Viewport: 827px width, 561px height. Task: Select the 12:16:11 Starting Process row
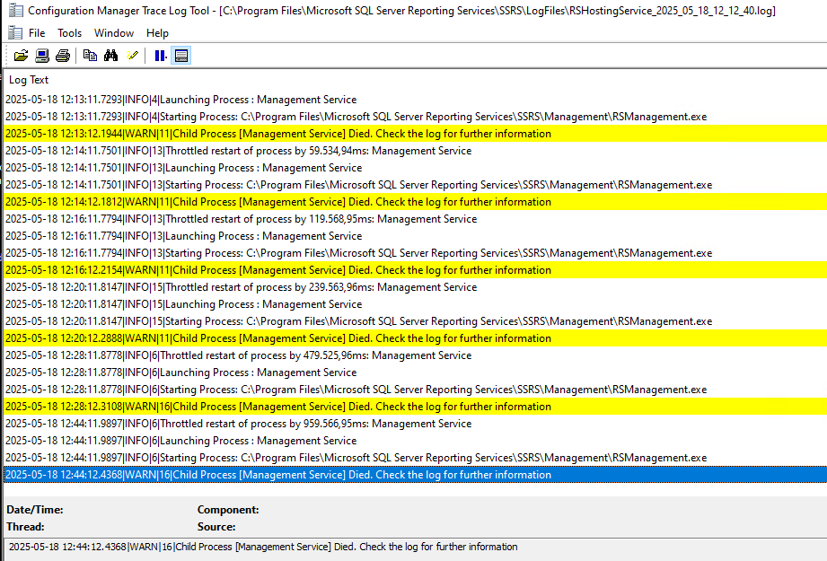pos(415,253)
